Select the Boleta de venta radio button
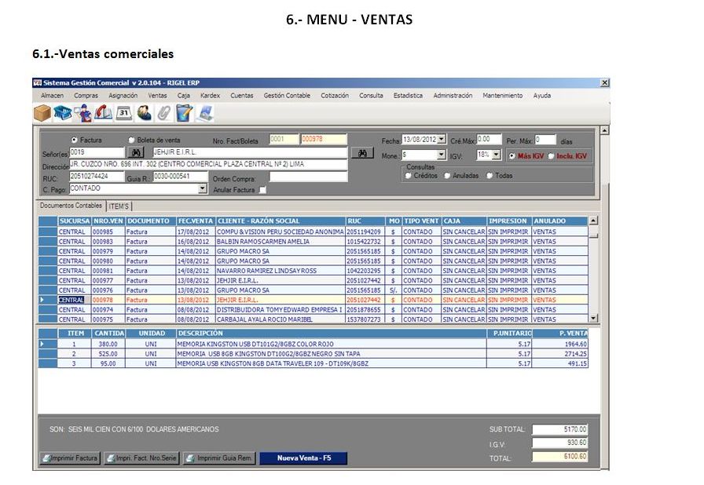704x485 pixels. [131, 140]
